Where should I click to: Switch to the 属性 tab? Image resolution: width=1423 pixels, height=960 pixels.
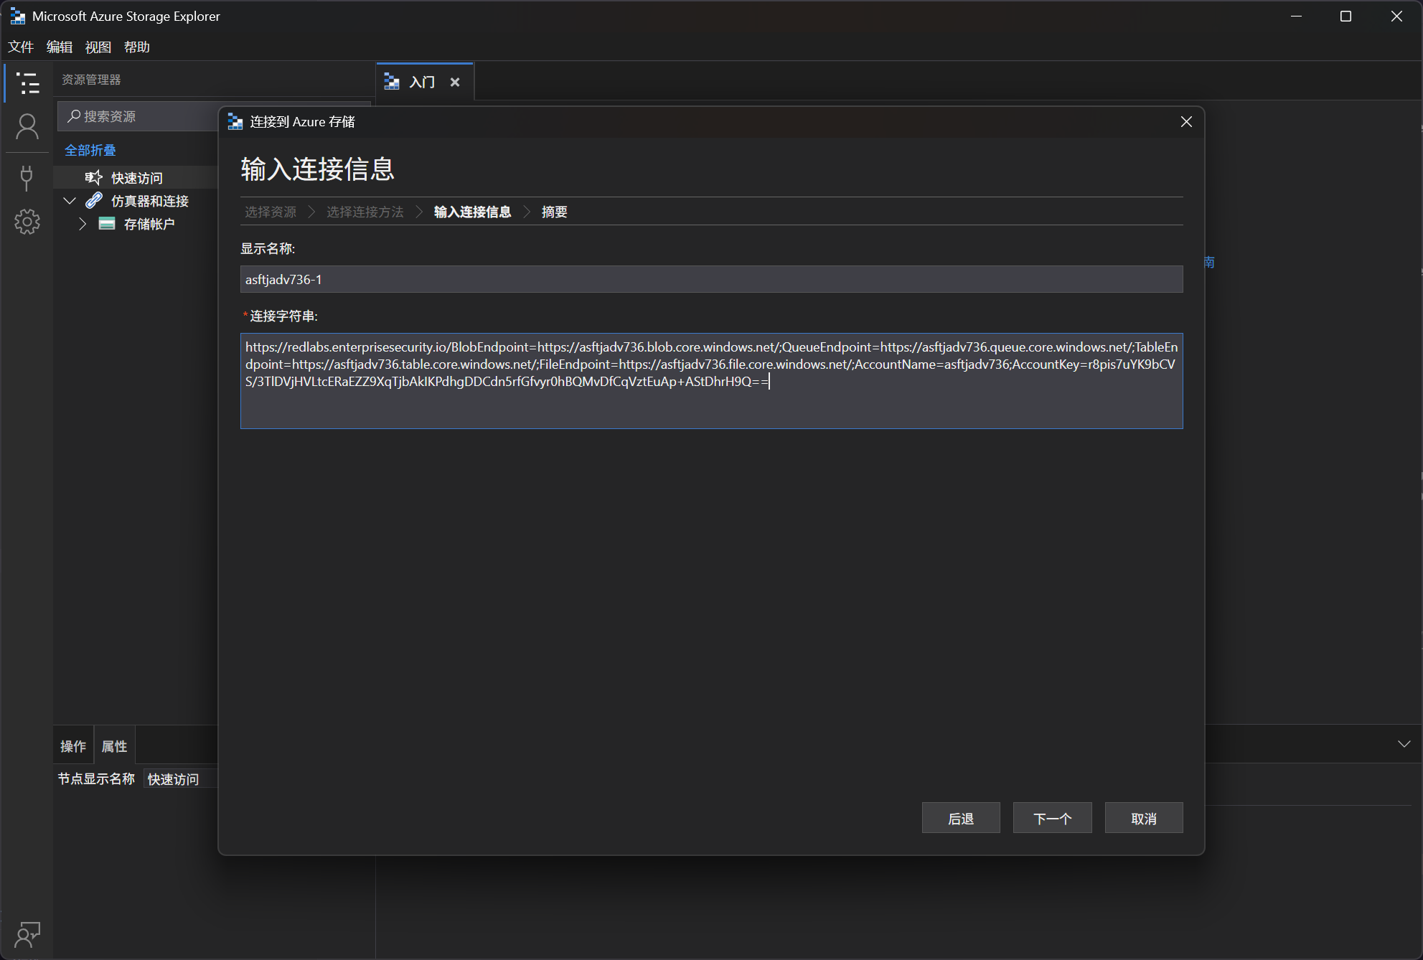click(114, 746)
